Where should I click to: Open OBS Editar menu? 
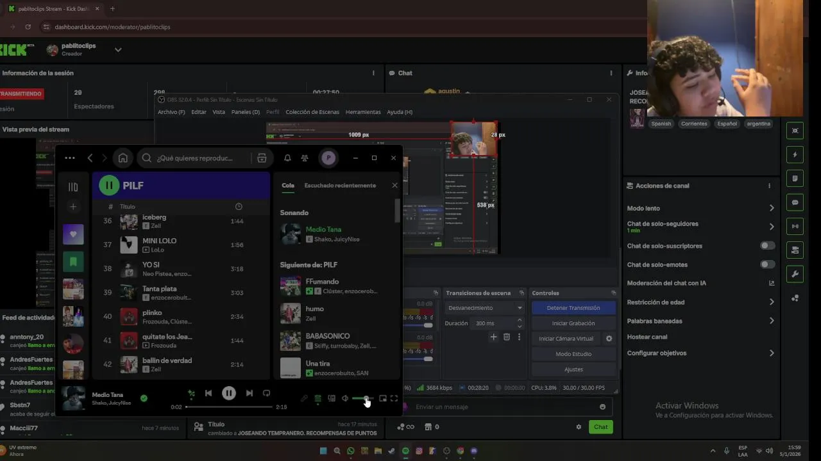click(199, 112)
